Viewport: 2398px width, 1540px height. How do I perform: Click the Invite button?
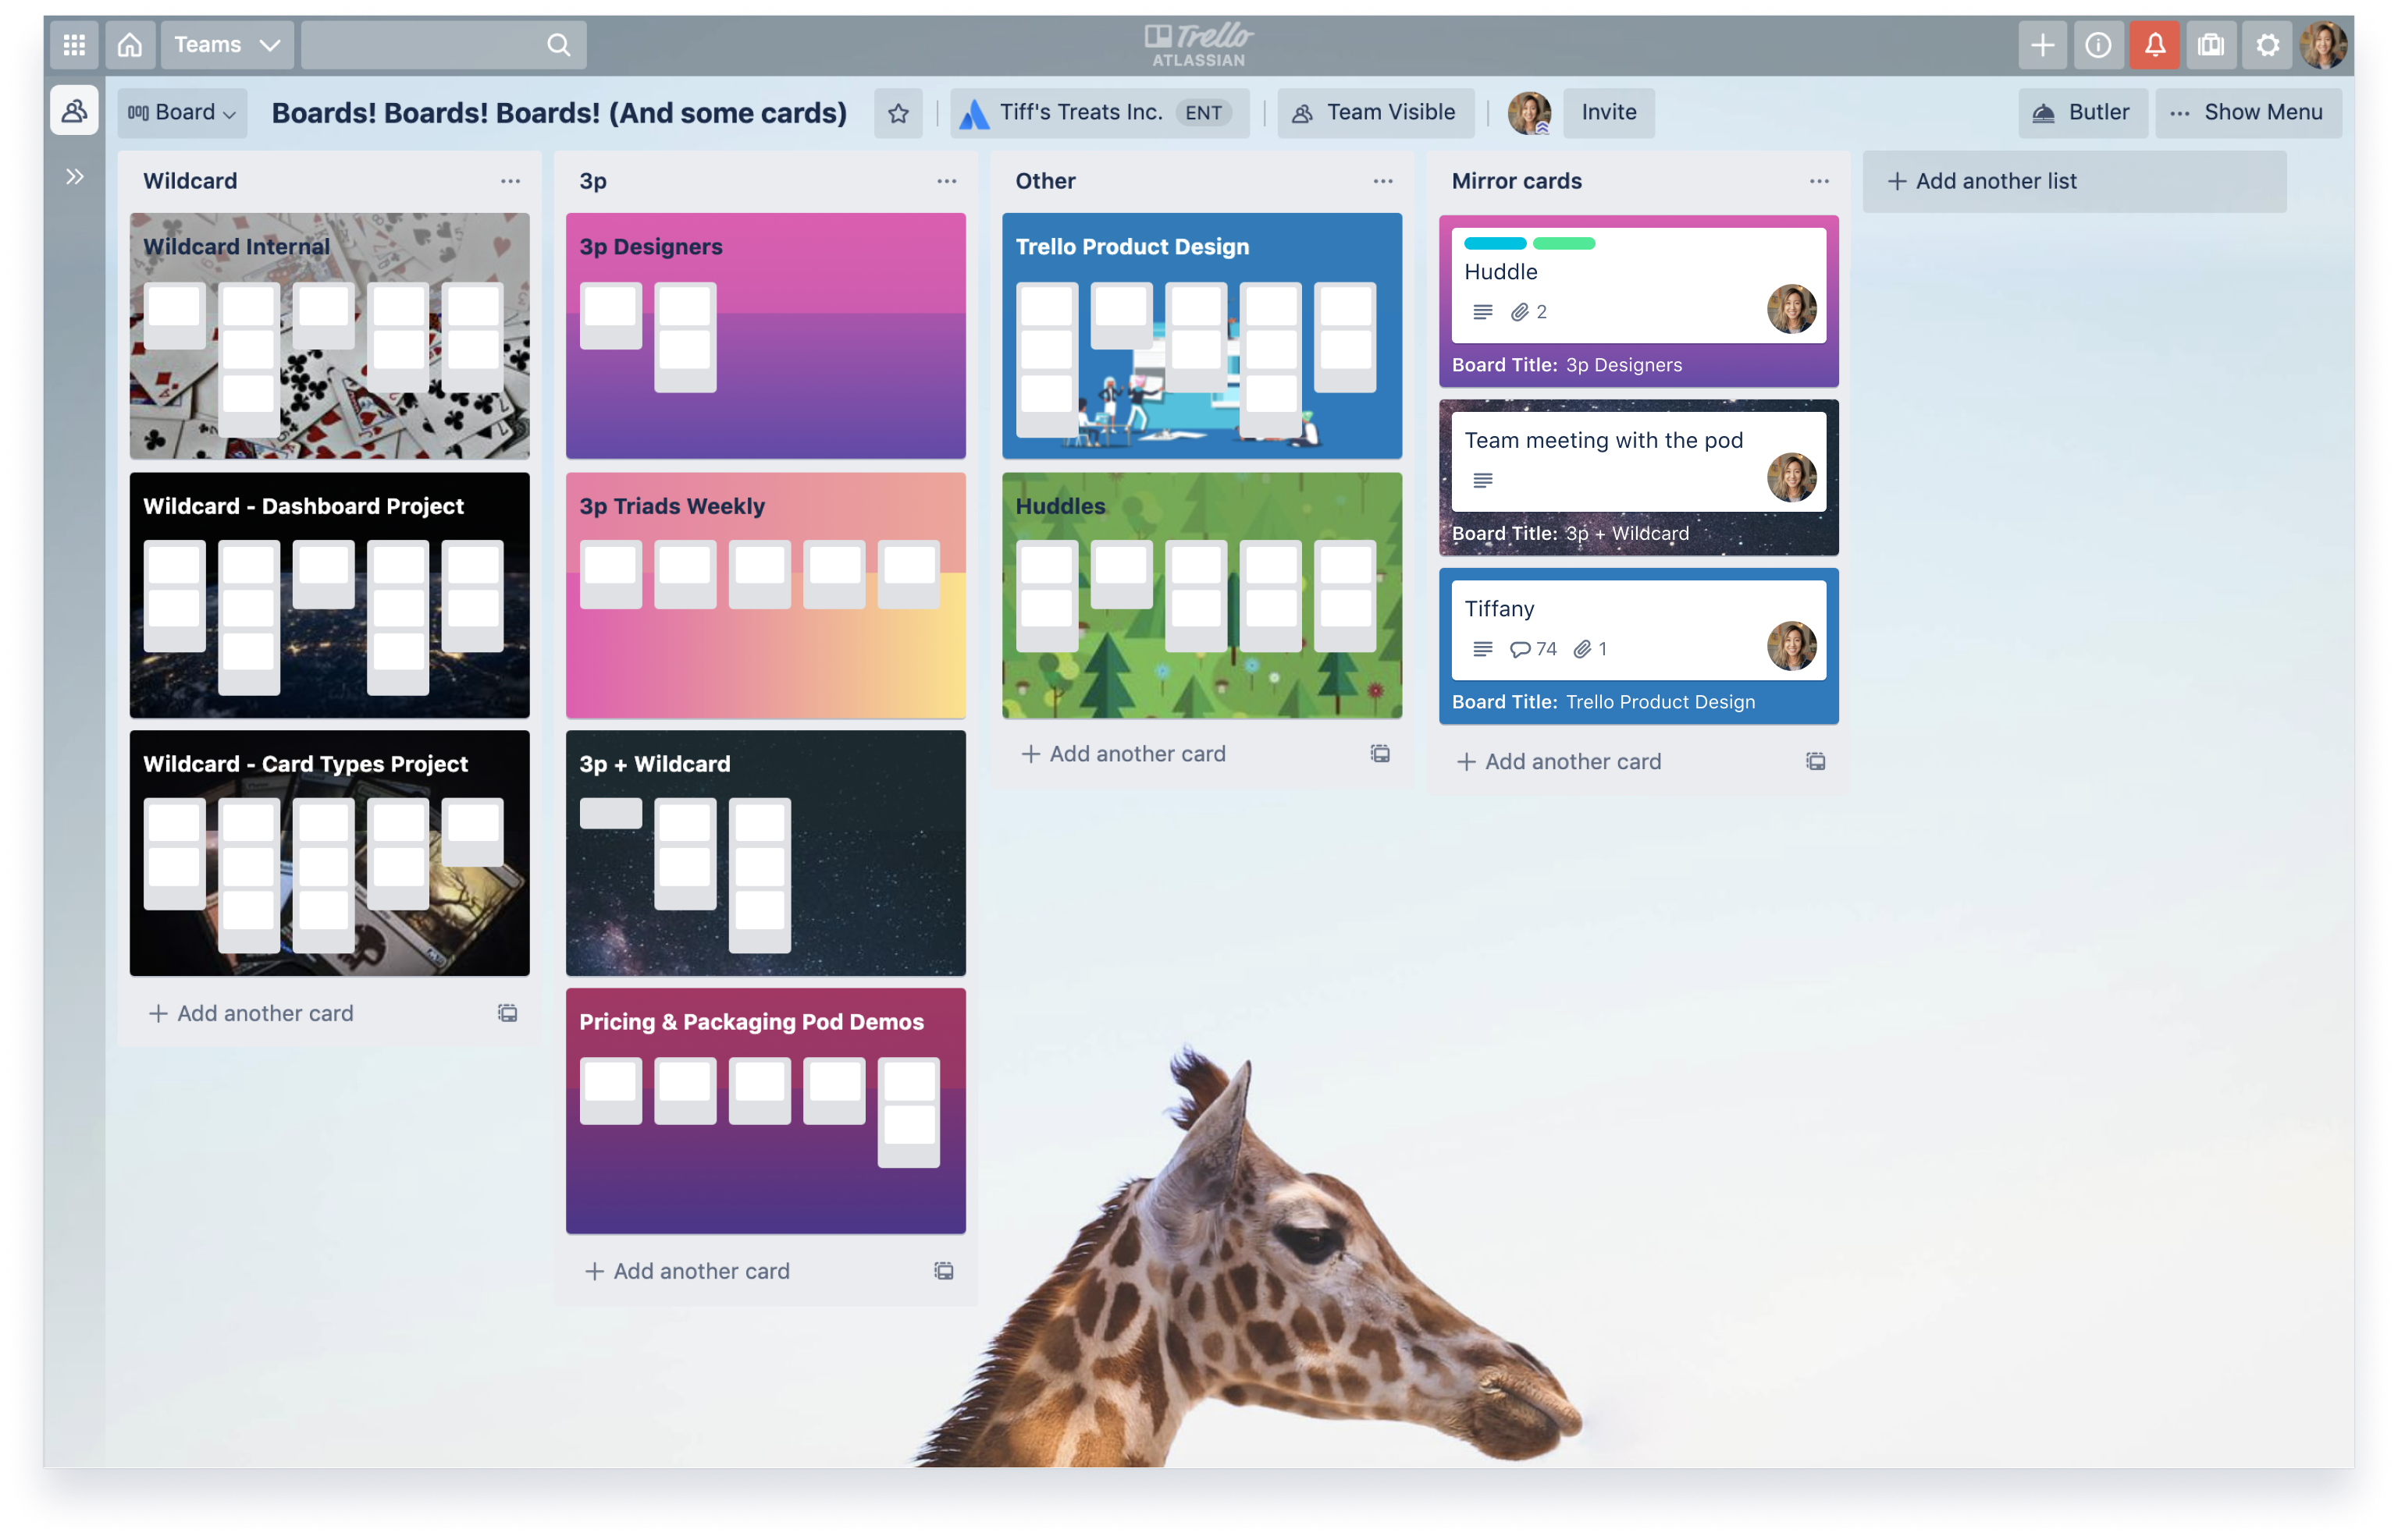coord(1604,112)
